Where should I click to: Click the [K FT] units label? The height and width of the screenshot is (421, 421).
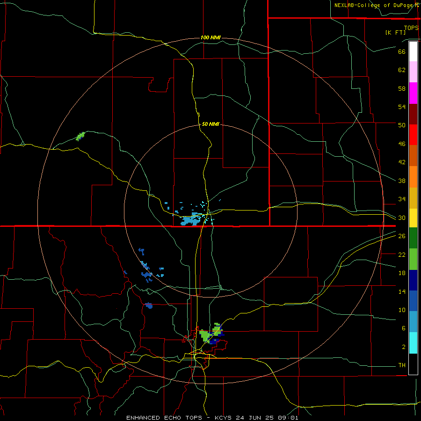(x=395, y=32)
